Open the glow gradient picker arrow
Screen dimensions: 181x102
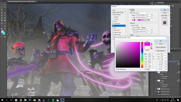pos(149,20)
